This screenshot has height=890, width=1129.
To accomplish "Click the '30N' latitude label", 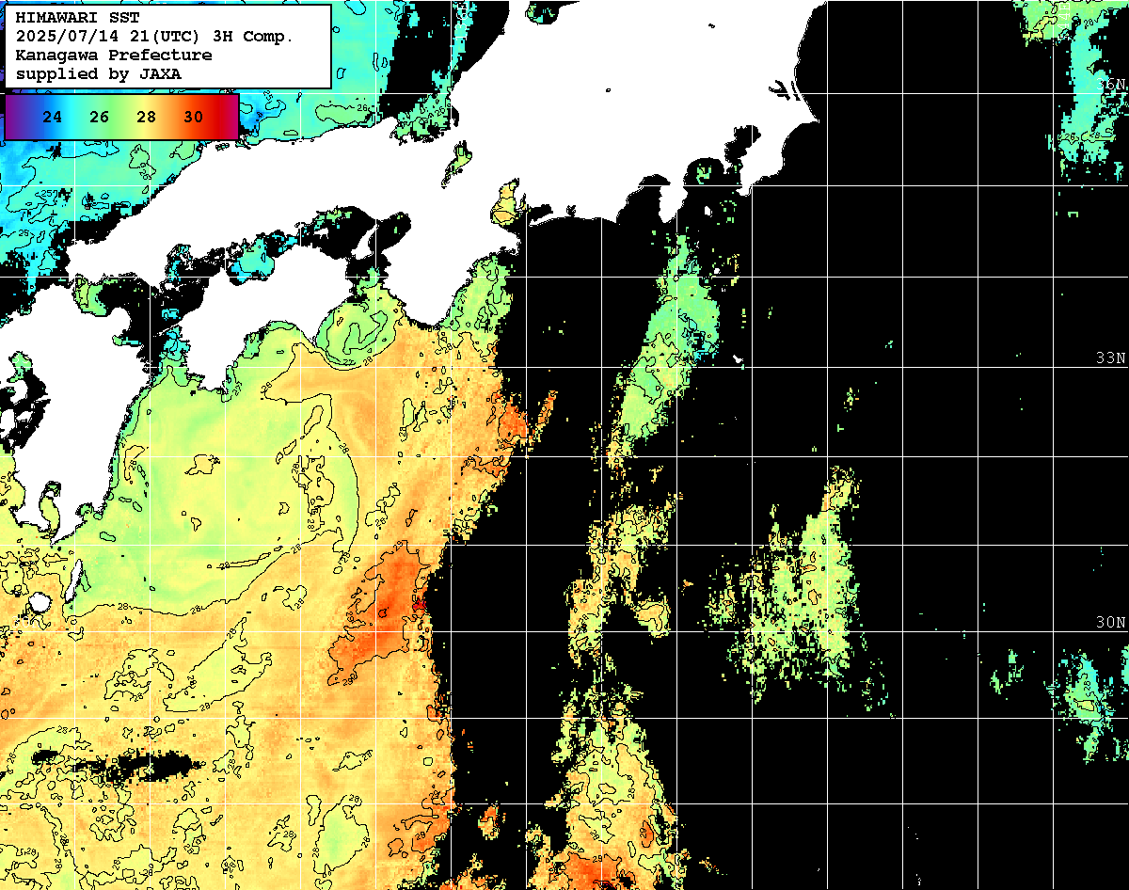I will tap(1111, 623).
